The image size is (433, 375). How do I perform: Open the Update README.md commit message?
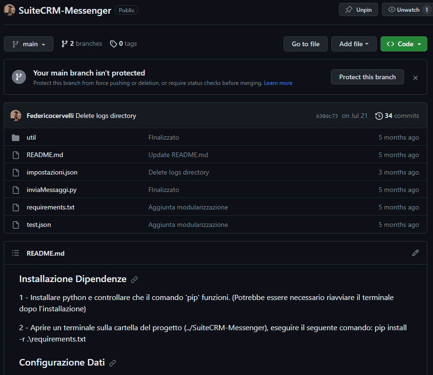click(178, 155)
